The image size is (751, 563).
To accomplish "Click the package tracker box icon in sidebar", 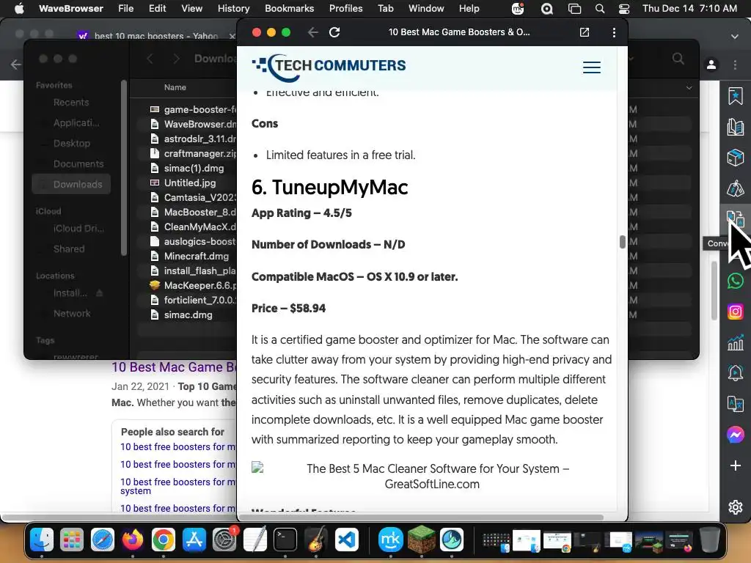I will (735, 158).
